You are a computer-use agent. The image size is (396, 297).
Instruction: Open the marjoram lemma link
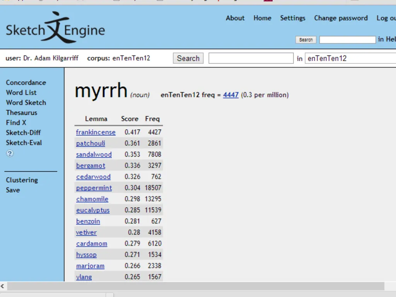pos(90,266)
